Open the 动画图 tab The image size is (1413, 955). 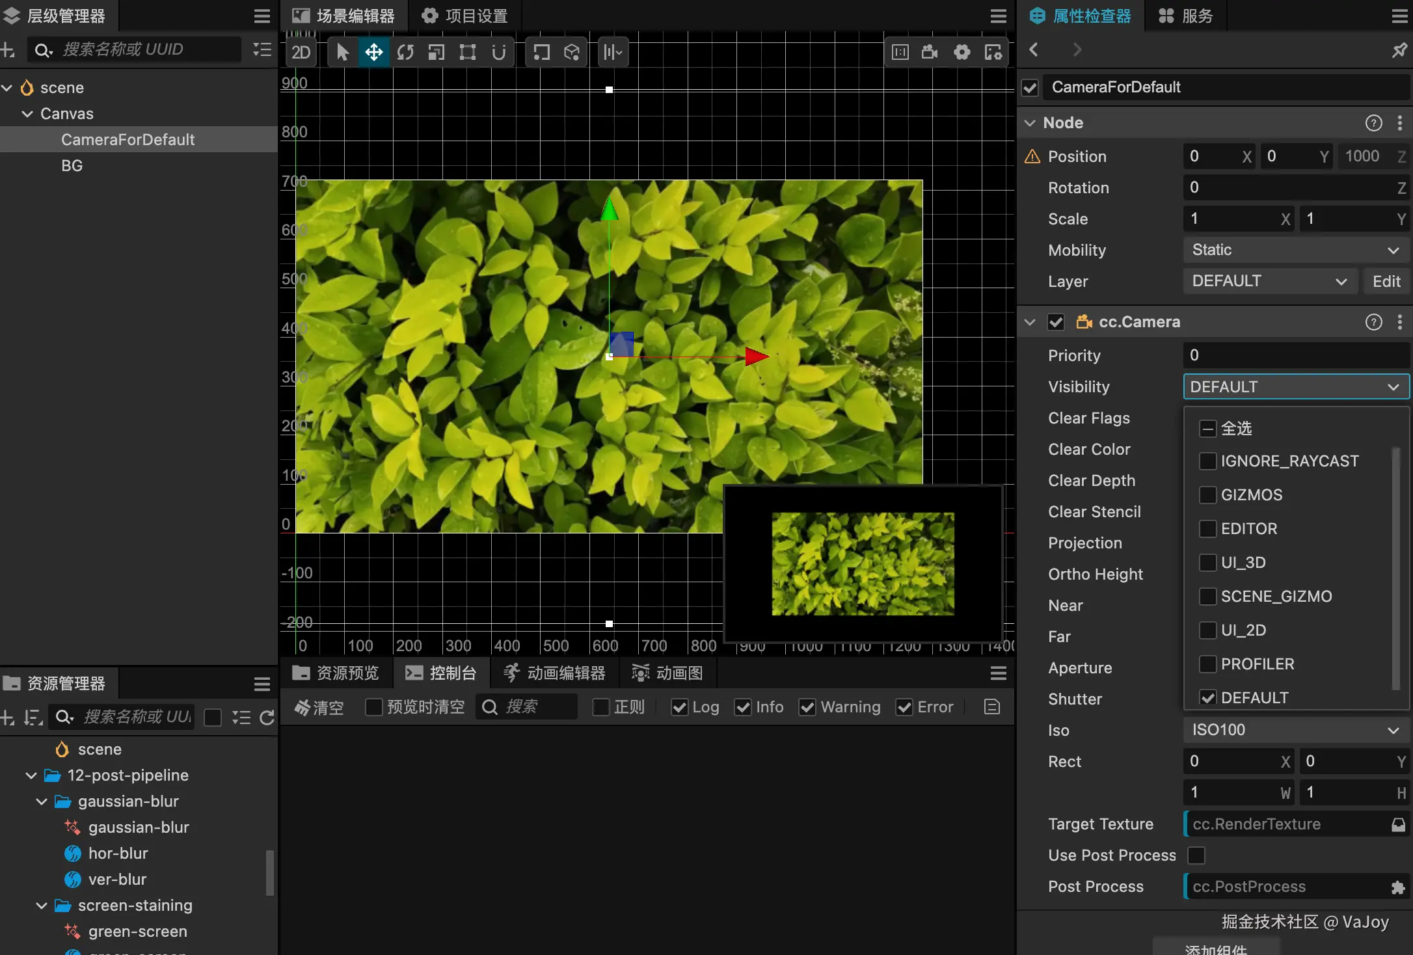667,673
